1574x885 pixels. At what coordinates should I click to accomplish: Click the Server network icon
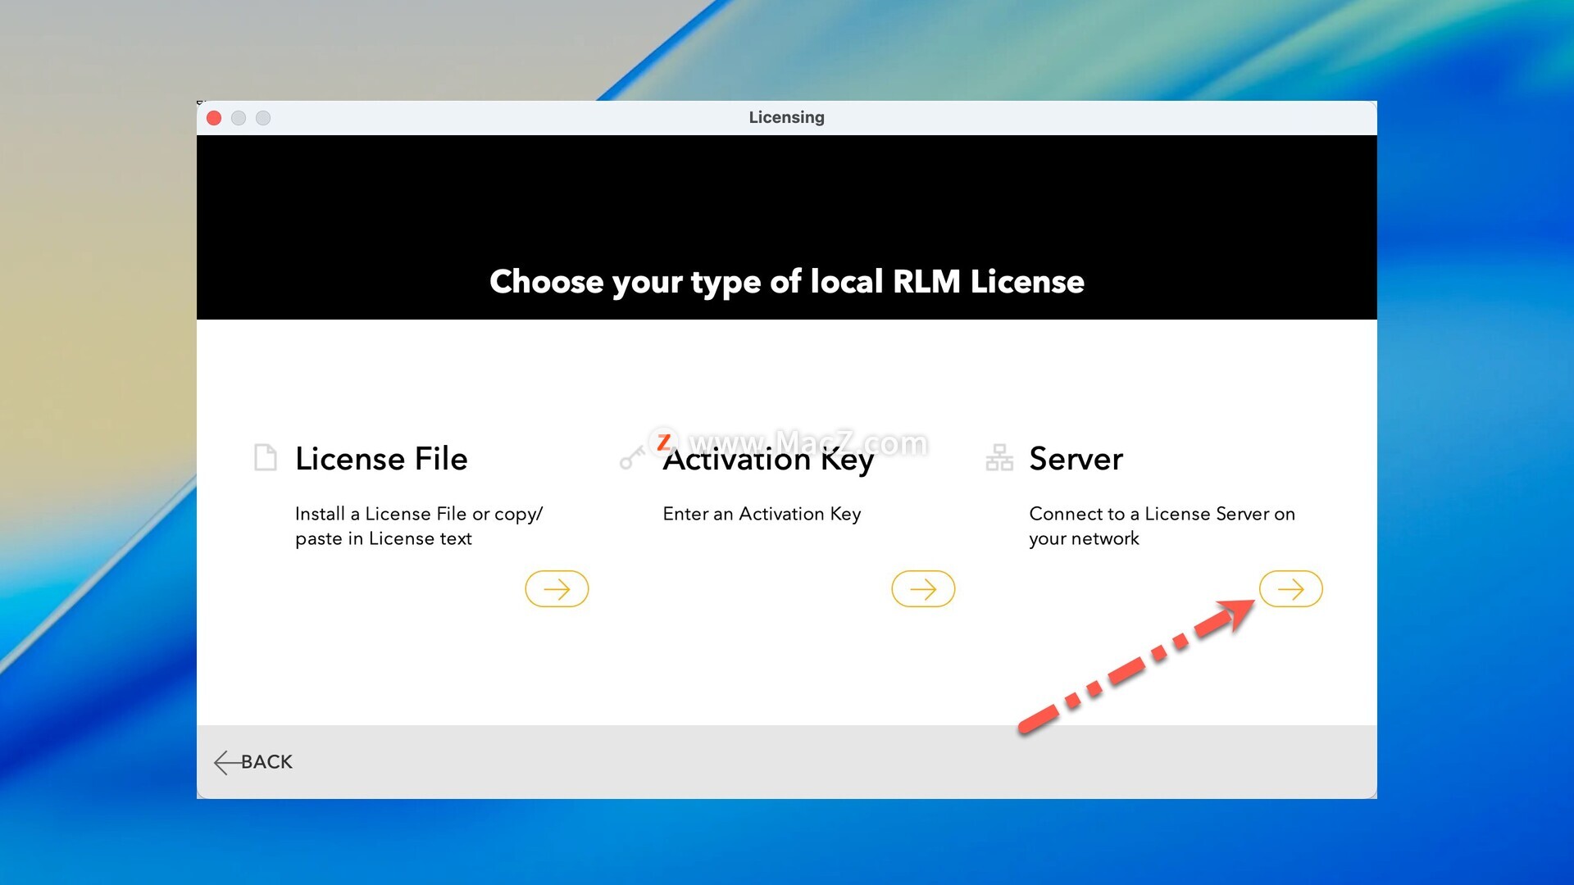tap(999, 457)
